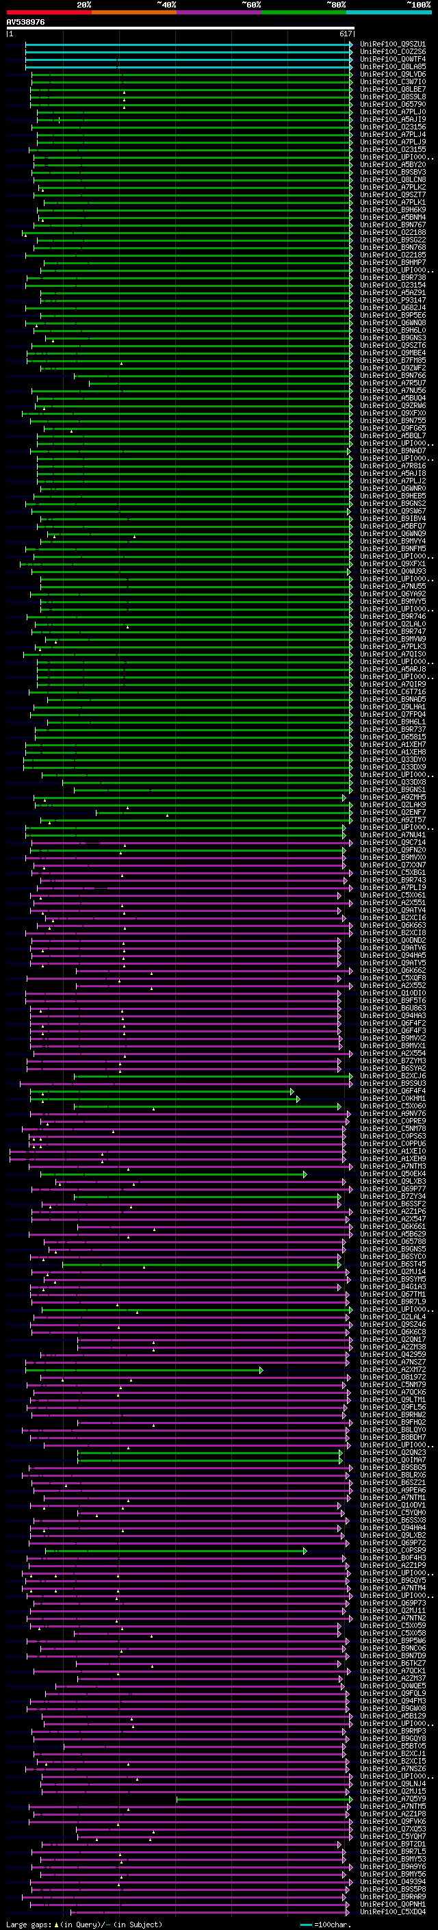Viewport: 438px width, 1930px height.
Task: Select label UniRef100_C5XDQ4
Action: [392, 1912]
